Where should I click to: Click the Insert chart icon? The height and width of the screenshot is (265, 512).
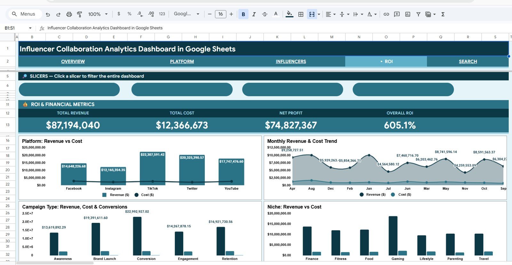click(x=408, y=14)
